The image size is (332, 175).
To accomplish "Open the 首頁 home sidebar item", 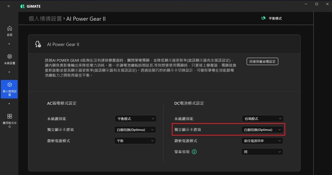I will click(x=9, y=31).
